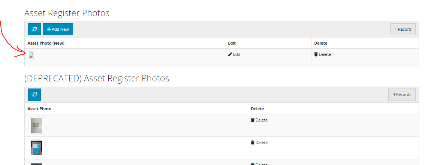
Task: Select the 1 Record count badge
Action: click(403, 29)
